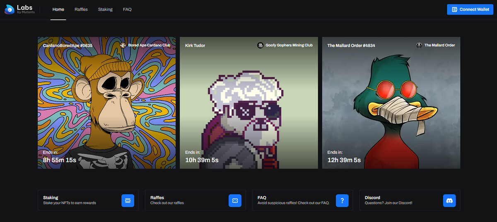497x222 pixels.
Task: Click the Bored Ape Cardano Club avatar icon
Action: [x=123, y=45]
